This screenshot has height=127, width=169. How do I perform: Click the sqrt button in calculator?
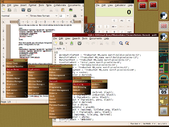[129, 32]
